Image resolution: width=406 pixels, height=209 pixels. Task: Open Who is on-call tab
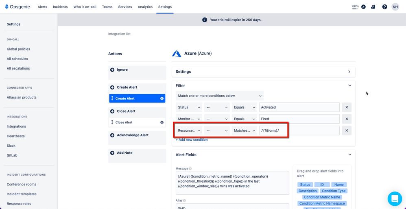(x=85, y=7)
